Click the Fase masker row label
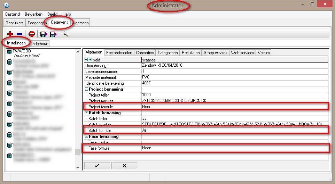The height and width of the screenshot is (184, 335). pos(99,142)
